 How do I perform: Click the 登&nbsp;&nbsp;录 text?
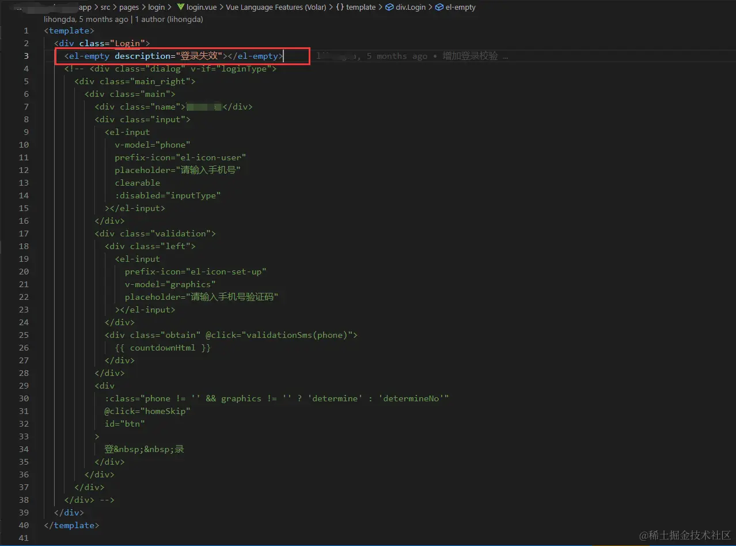pyautogui.click(x=145, y=449)
